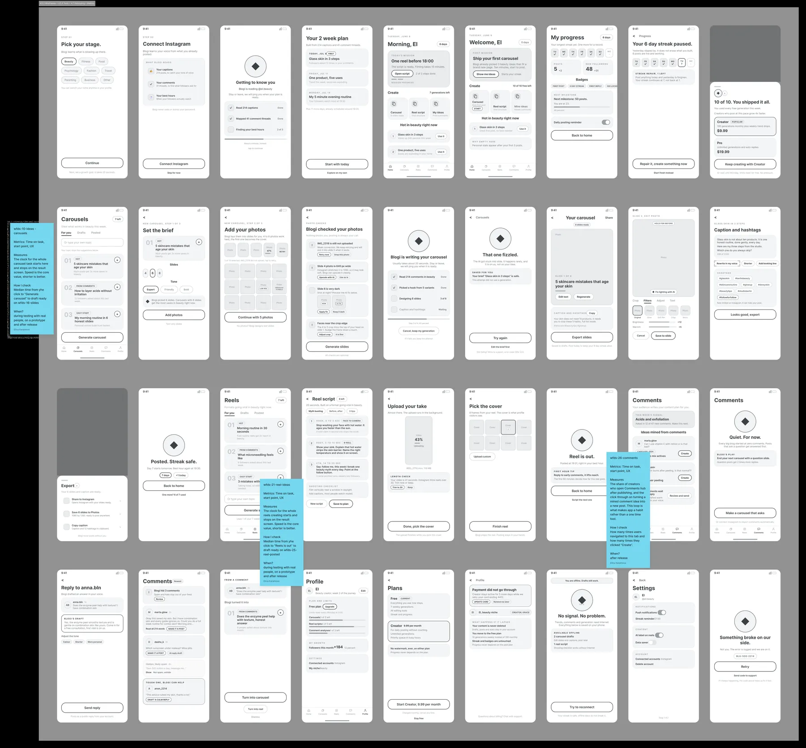
Task: Toggle AI label on reels switch
Action: click(659, 635)
